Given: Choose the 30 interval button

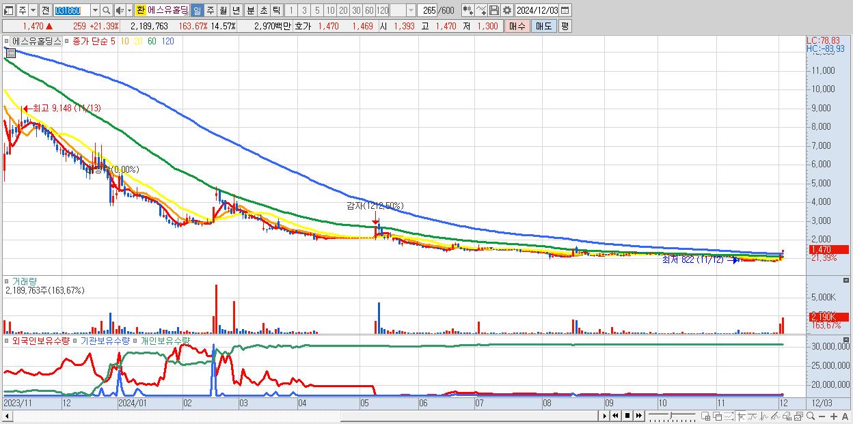Looking at the screenshot, I should tap(356, 10).
